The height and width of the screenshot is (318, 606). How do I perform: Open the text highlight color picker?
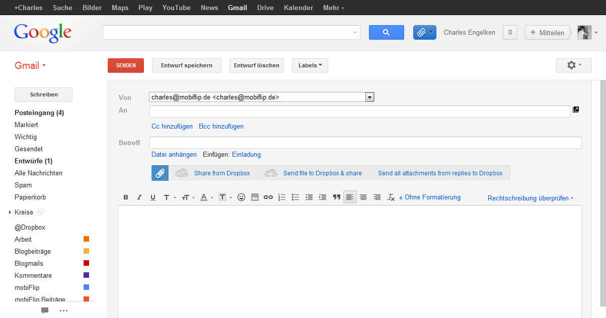(x=225, y=197)
